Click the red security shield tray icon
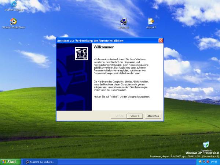Image resolution: width=220 pixels, height=165 pixels. (x=208, y=162)
